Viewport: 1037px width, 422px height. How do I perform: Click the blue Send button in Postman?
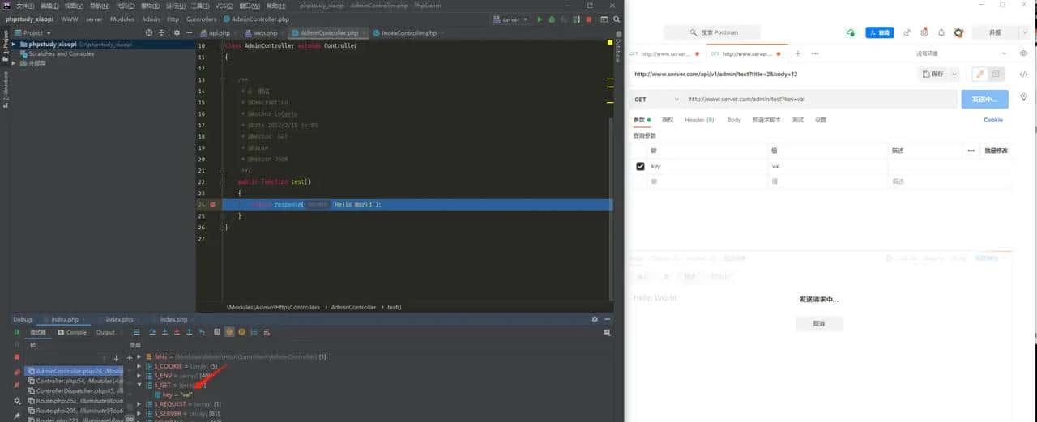click(985, 99)
